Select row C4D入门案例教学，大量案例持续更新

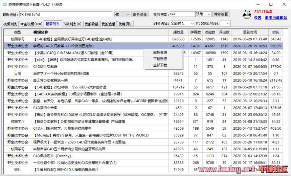tap(143, 129)
